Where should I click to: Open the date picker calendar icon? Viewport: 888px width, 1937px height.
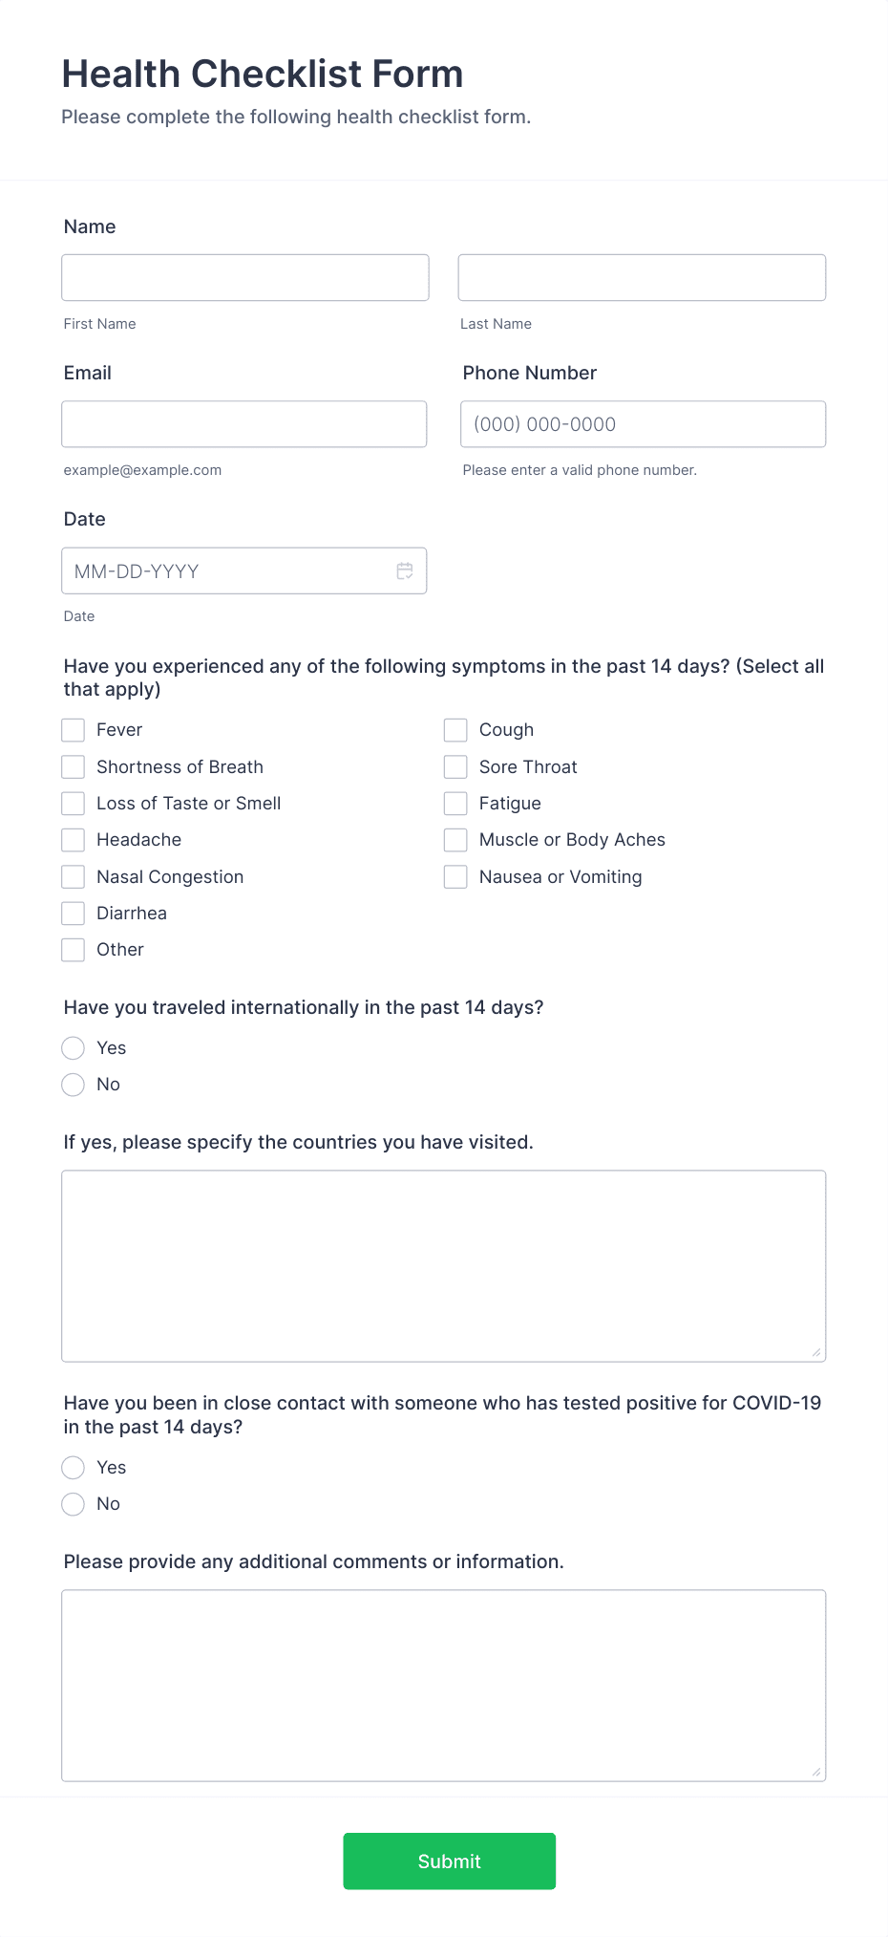405,570
